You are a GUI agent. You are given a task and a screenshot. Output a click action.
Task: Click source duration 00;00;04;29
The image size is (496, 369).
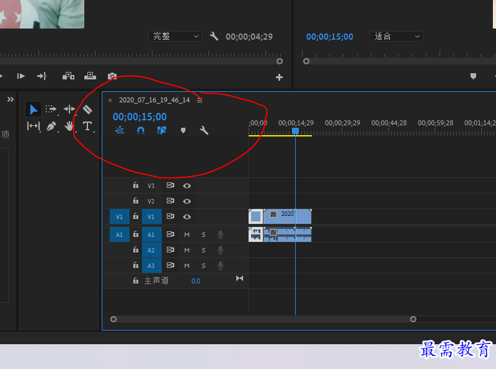pyautogui.click(x=249, y=37)
